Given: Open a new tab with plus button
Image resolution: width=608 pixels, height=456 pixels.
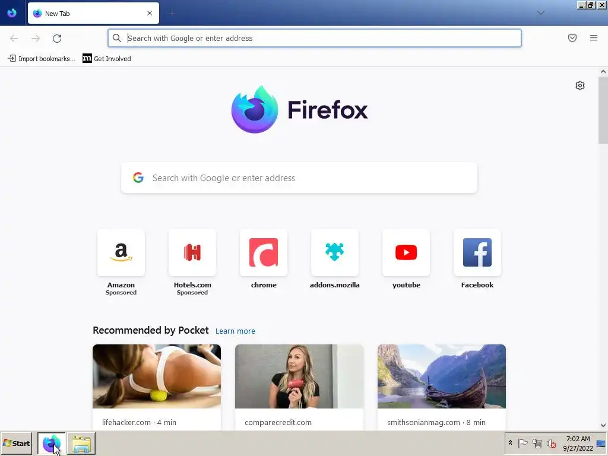Looking at the screenshot, I should [x=172, y=13].
